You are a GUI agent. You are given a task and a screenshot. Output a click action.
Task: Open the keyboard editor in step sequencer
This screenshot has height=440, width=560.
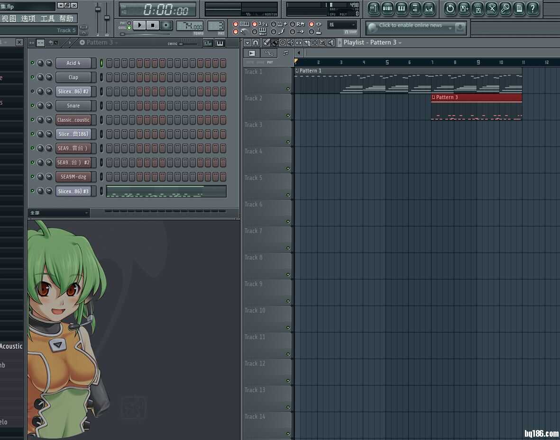(x=220, y=43)
